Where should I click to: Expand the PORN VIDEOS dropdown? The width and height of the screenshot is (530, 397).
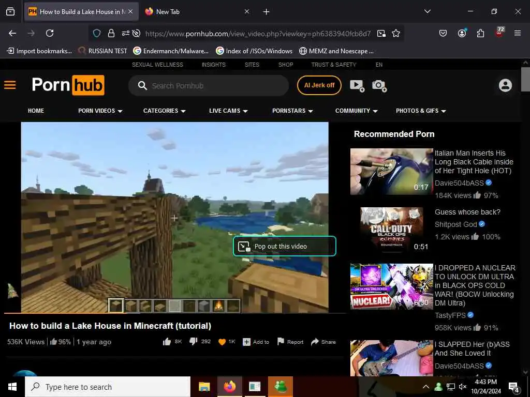click(100, 111)
